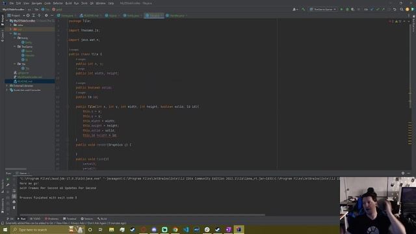Image resolution: width=416 pixels, height=234 pixels.
Task: Clear console output with trash icon
Action: [14, 207]
